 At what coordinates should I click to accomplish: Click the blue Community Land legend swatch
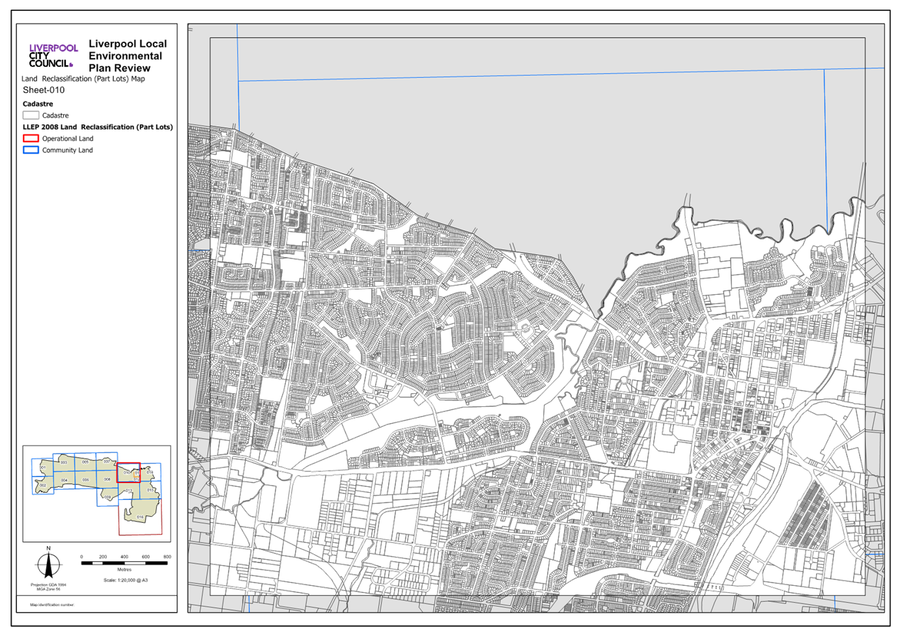point(31,150)
